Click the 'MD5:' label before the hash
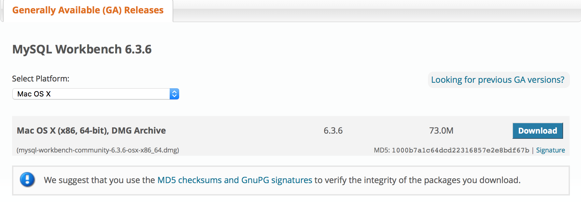581x202 pixels. point(382,150)
